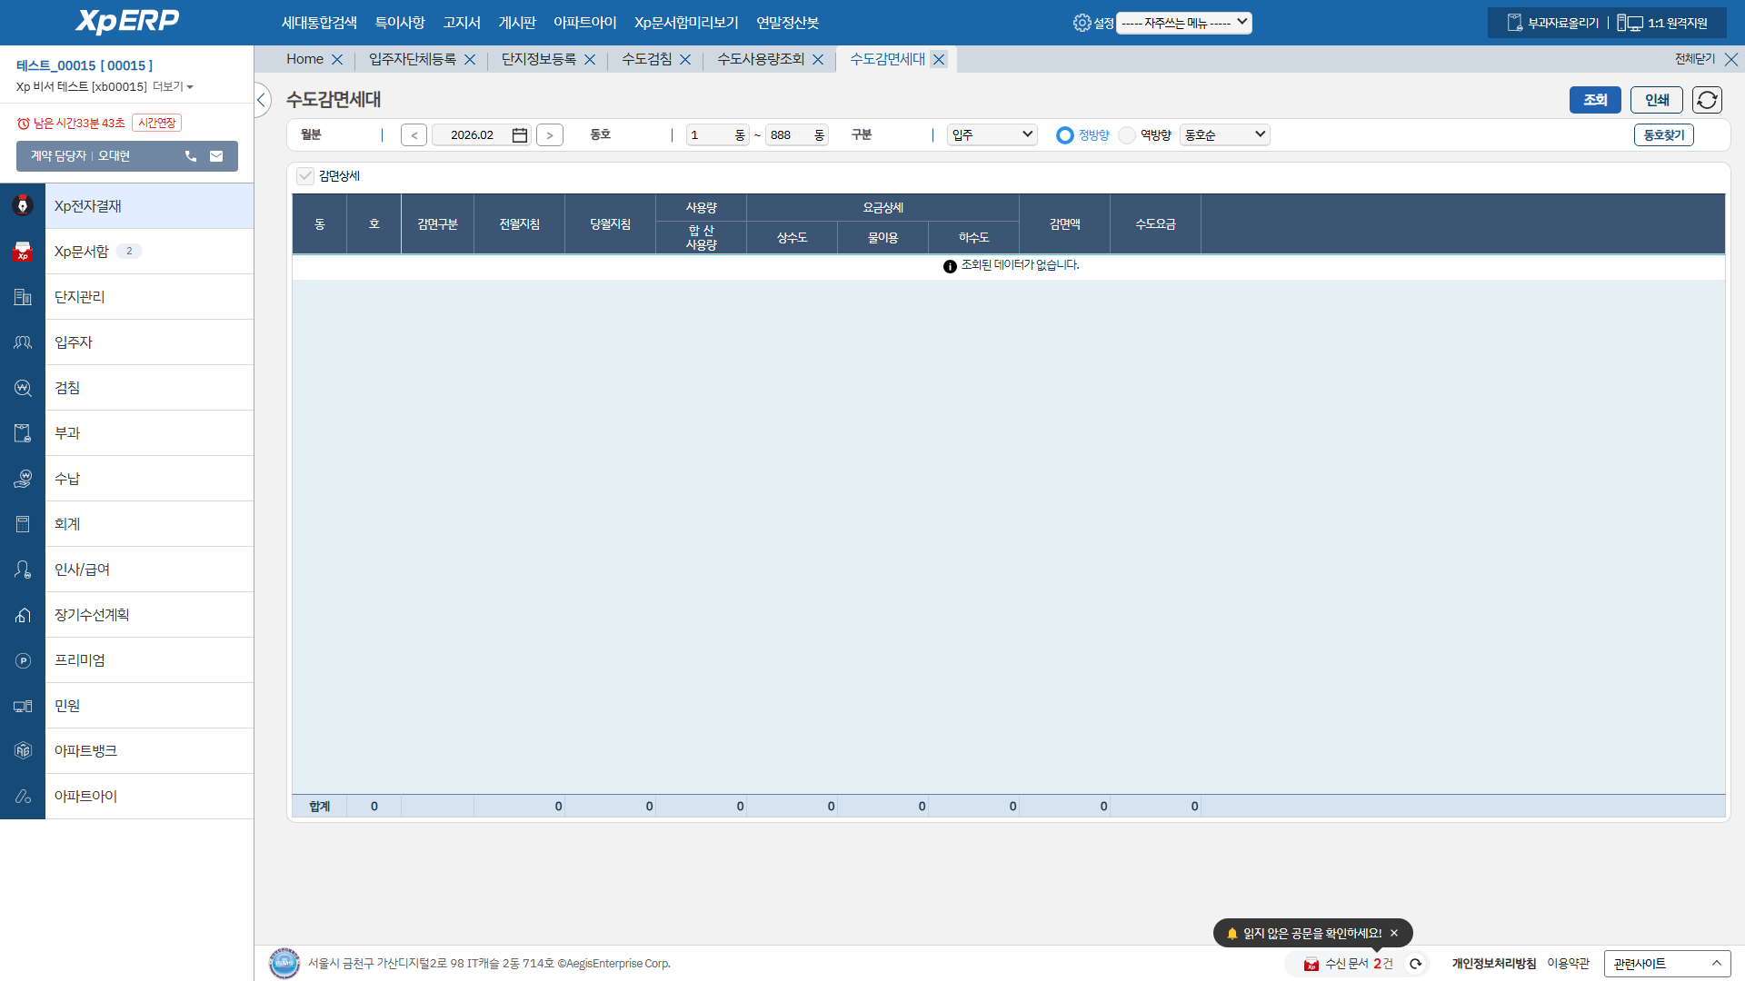Expand the 구분 입주 dropdown
Viewport: 1745px width, 981px height.
tap(992, 135)
